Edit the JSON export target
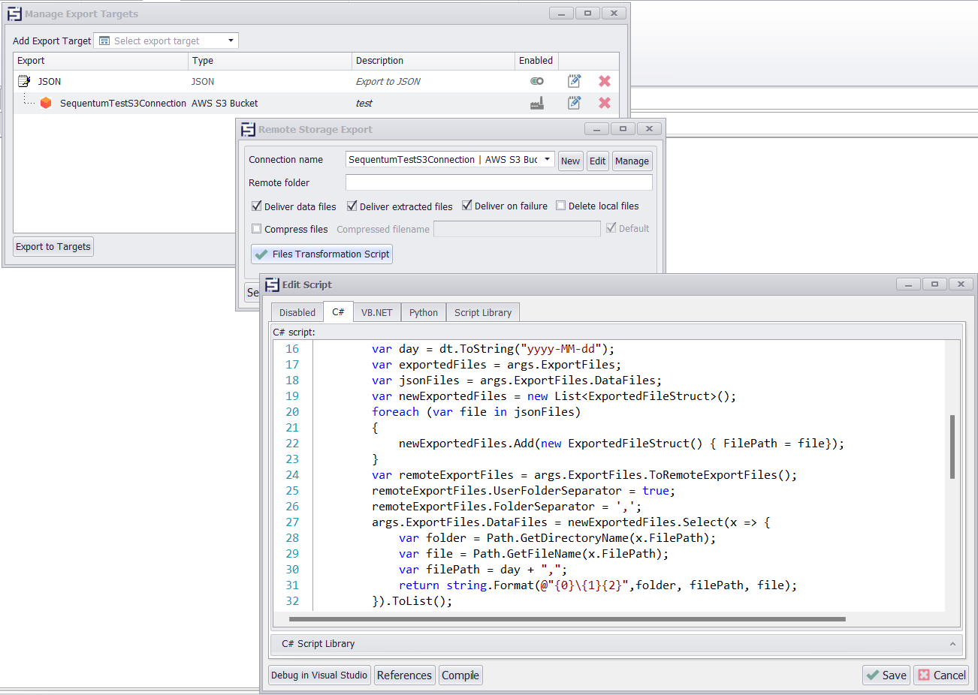The width and height of the screenshot is (978, 695). click(x=575, y=81)
